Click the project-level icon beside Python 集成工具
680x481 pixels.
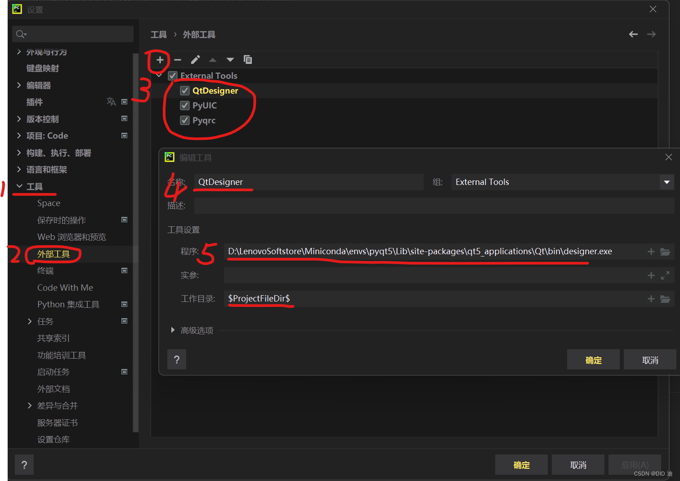125,304
